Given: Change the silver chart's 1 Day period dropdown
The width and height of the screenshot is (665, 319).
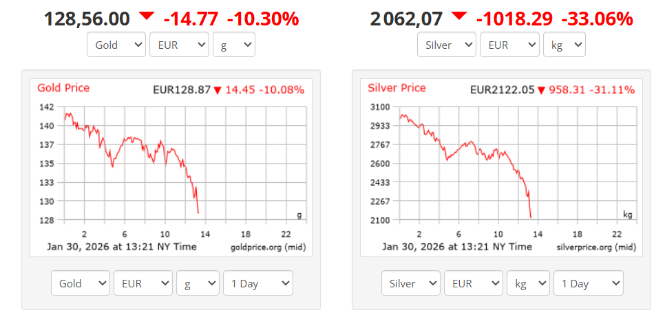Looking at the screenshot, I should [x=588, y=283].
